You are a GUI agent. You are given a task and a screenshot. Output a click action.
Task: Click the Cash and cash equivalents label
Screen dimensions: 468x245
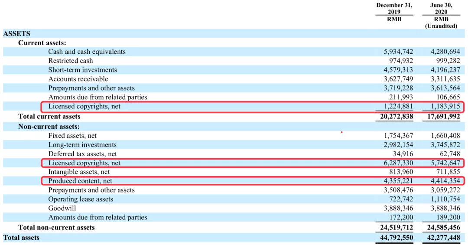87,52
